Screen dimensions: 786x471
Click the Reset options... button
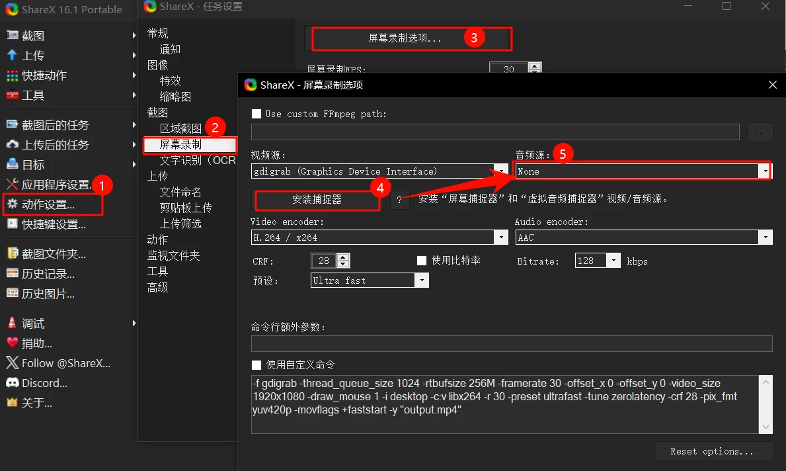tap(713, 451)
